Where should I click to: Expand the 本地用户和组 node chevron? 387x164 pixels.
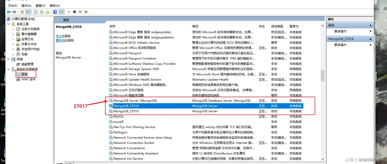[13, 49]
